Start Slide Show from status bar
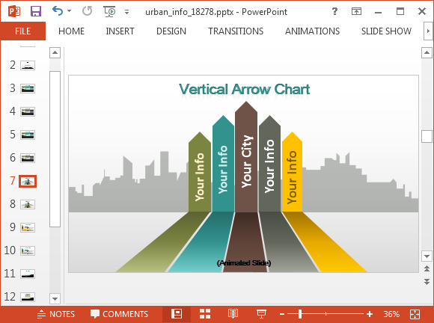Image resolution: width=434 pixels, height=323 pixels. coord(261,314)
